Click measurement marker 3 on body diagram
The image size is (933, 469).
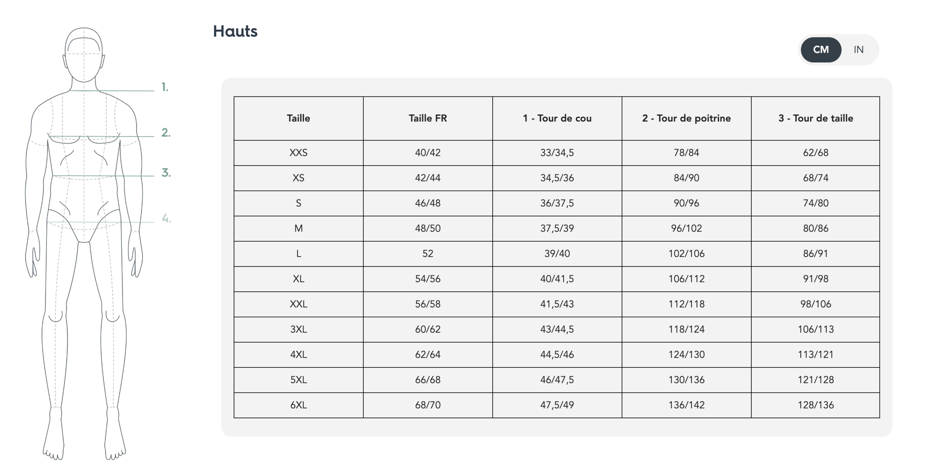pos(166,173)
